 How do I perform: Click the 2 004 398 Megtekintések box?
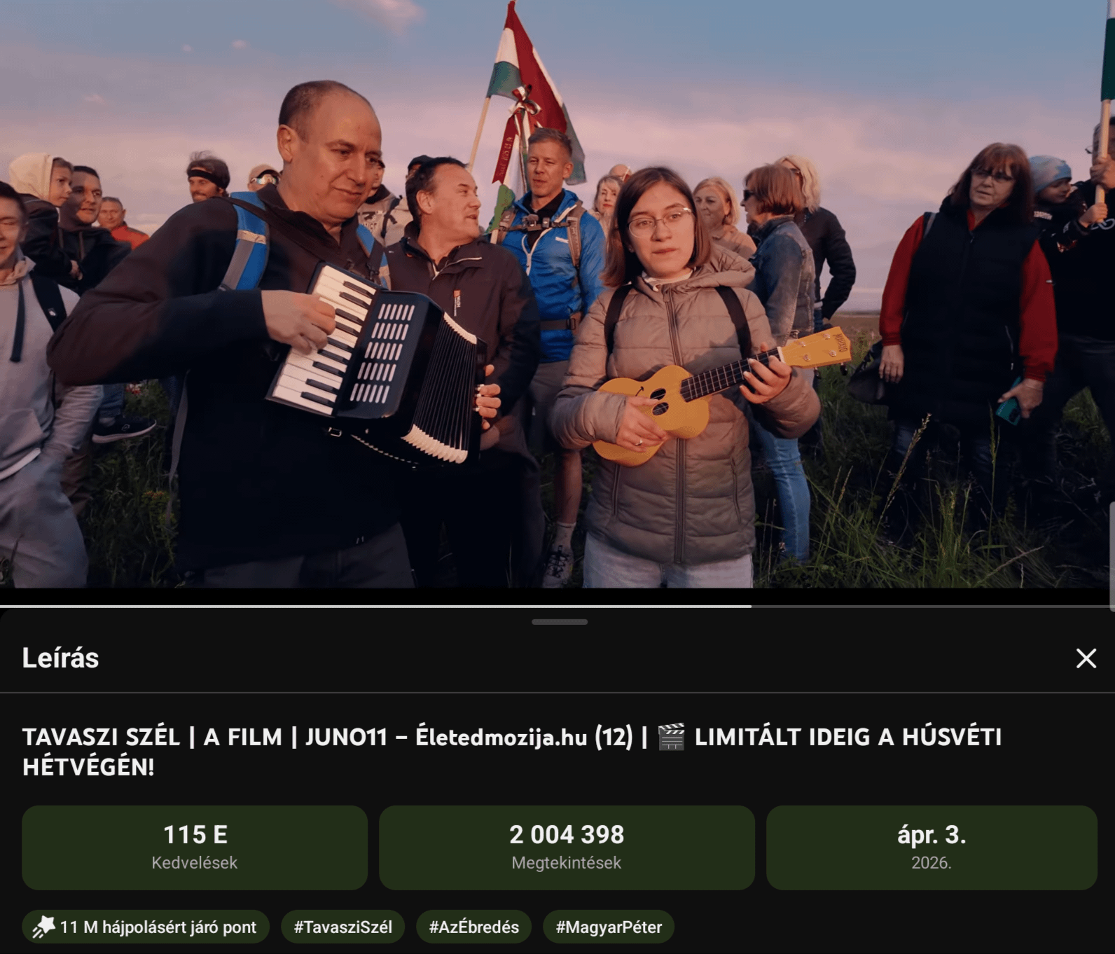(x=567, y=848)
